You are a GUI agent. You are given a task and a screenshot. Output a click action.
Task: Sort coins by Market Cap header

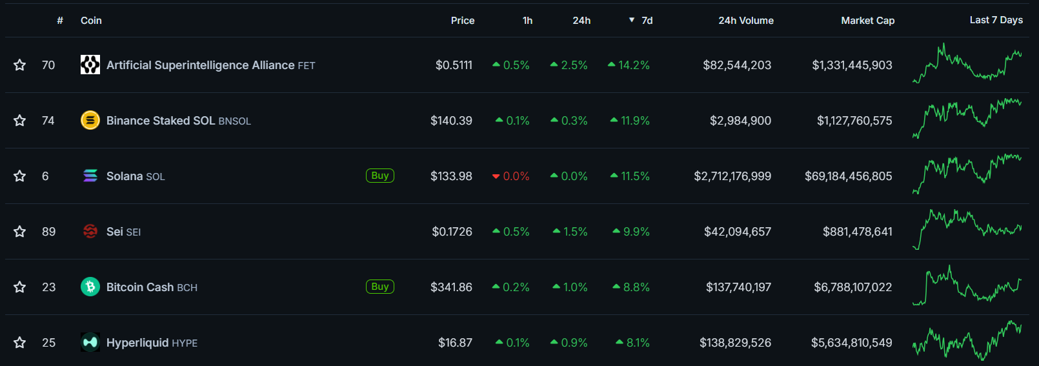pyautogui.click(x=867, y=21)
